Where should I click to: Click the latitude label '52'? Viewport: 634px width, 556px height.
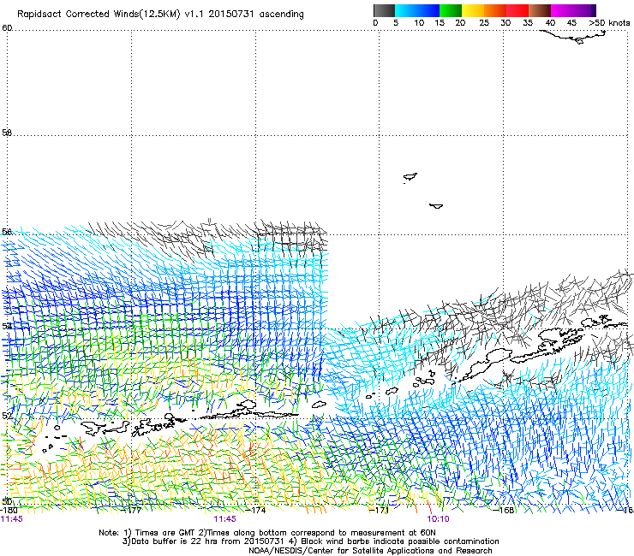(7, 416)
